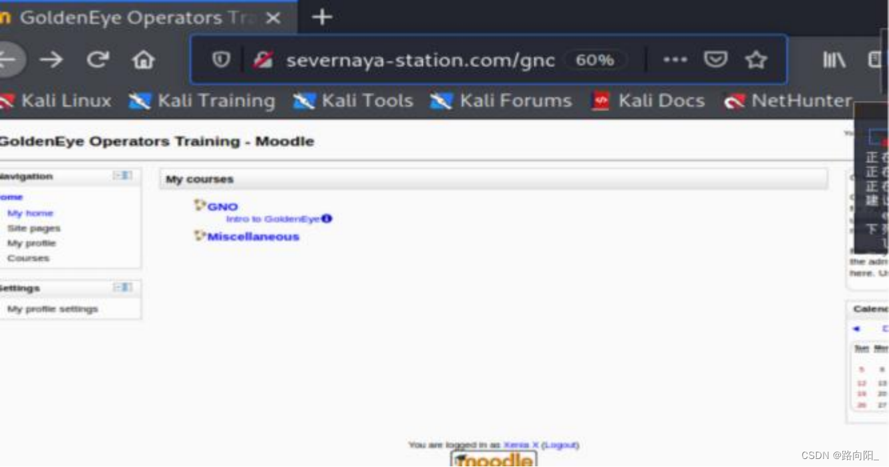
Task: Open the My home navigation link
Action: click(30, 213)
